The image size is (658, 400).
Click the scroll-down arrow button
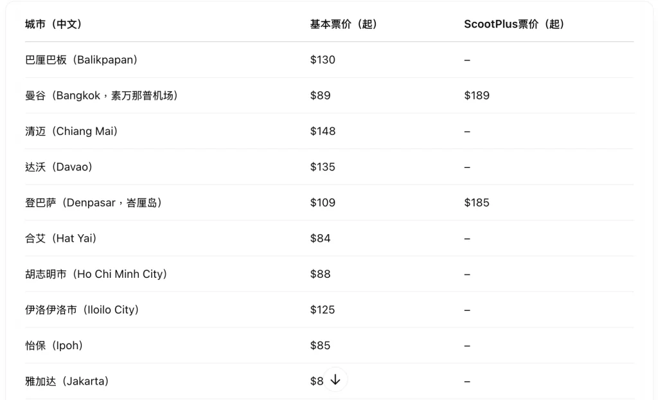point(335,380)
